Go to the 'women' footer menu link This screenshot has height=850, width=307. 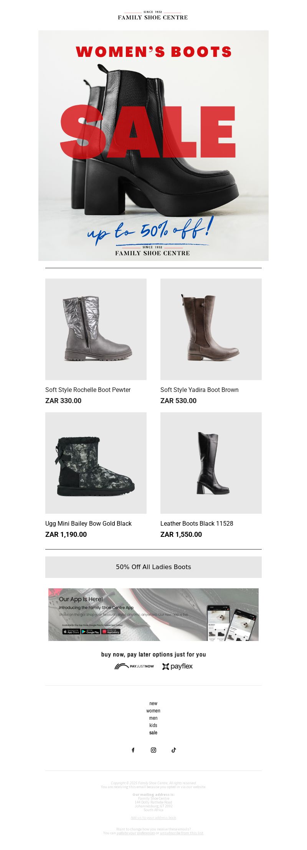[153, 711]
